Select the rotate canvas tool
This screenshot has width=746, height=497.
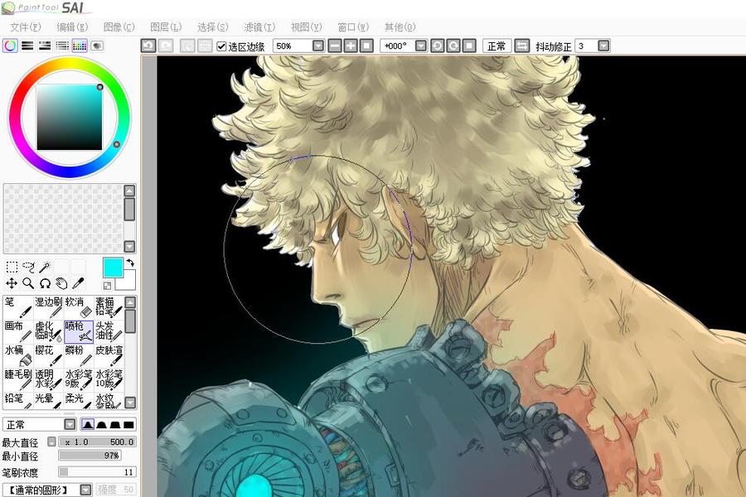[45, 283]
